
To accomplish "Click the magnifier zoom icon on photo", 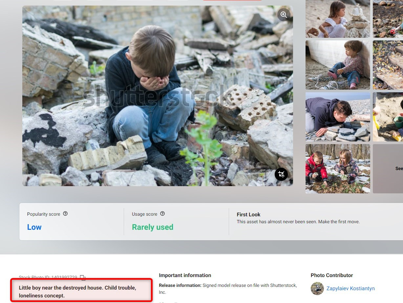I will pos(284,14).
